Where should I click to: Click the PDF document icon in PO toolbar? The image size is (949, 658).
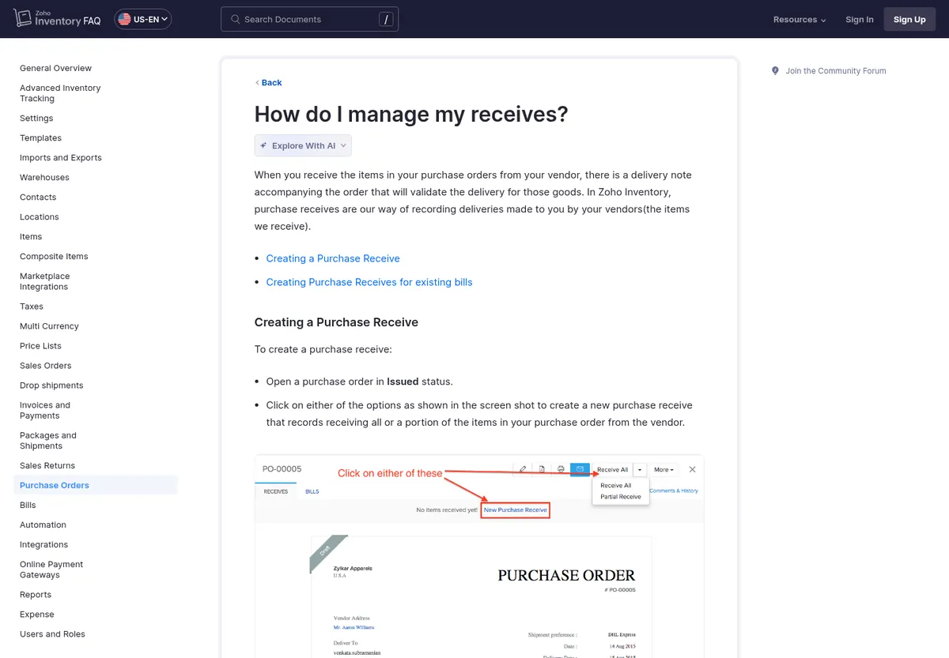542,469
